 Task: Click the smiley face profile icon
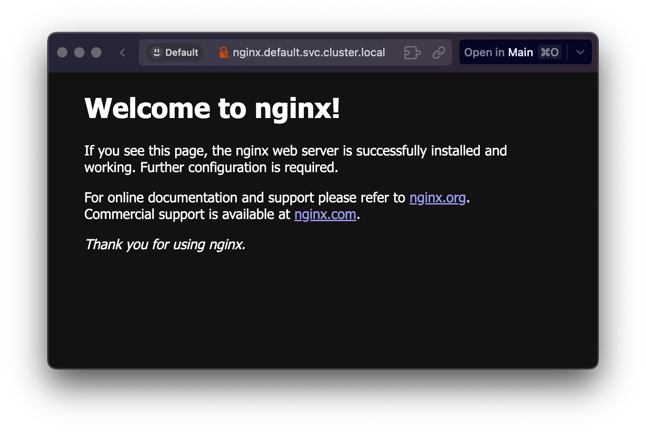(x=157, y=52)
